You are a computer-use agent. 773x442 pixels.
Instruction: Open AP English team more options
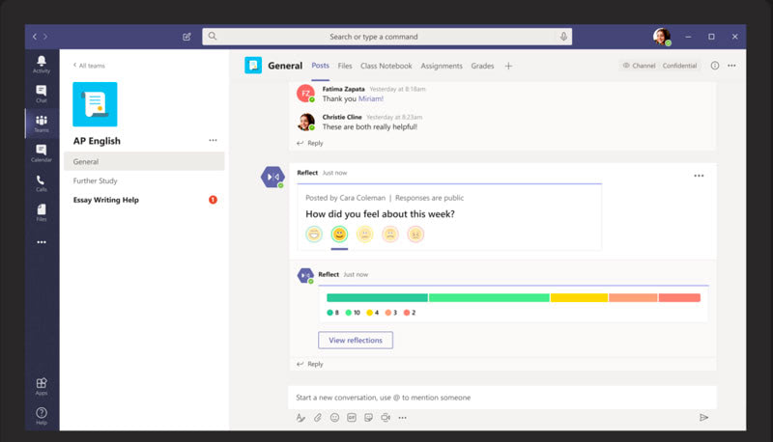(213, 140)
